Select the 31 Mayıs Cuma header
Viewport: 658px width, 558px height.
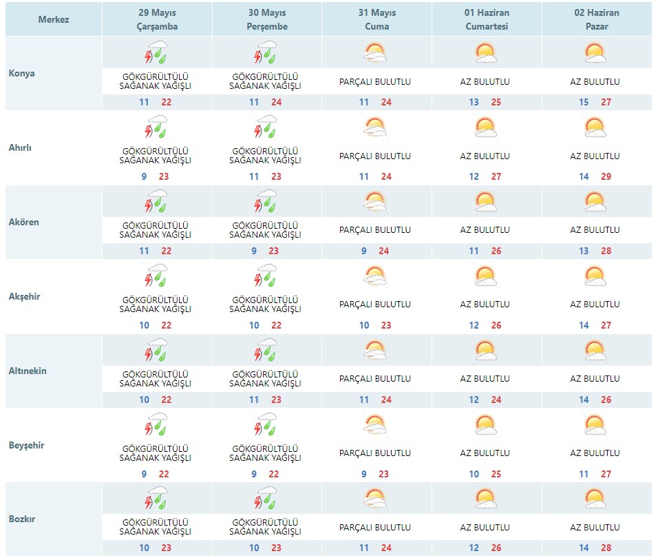click(x=377, y=19)
